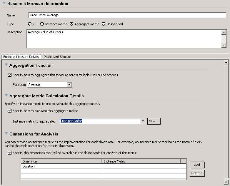Select the KPI radio button
This screenshot has height=186, width=230.
click(x=29, y=24)
